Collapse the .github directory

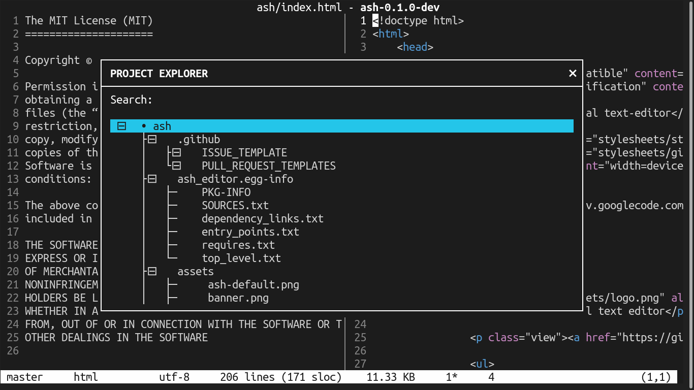click(x=151, y=139)
